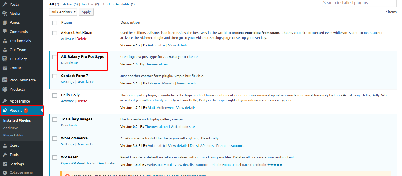Filter plugins by Update Available
The height and width of the screenshot is (176, 402).
point(117,4)
